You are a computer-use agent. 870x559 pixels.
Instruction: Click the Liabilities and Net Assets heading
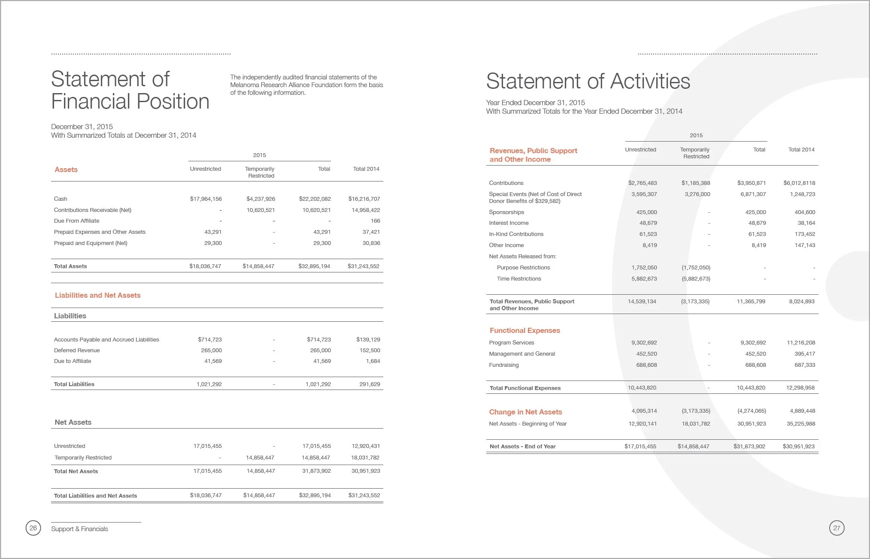click(97, 295)
